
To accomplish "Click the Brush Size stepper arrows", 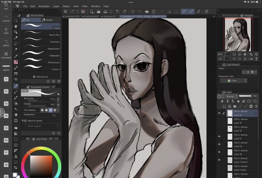I will [55, 99].
